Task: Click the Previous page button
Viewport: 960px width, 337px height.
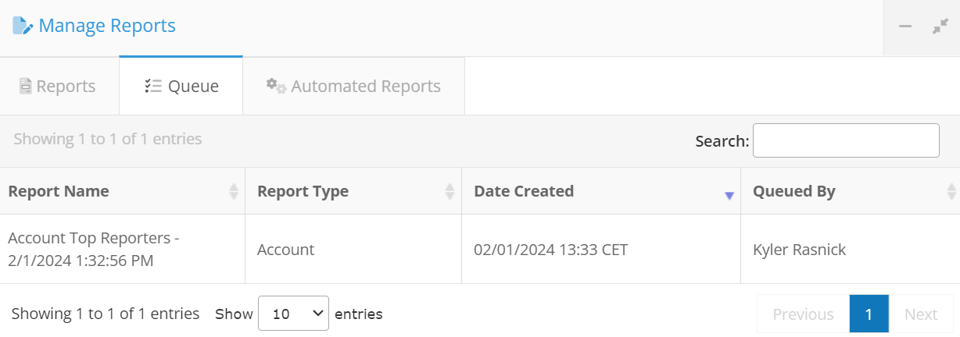Action: (803, 314)
